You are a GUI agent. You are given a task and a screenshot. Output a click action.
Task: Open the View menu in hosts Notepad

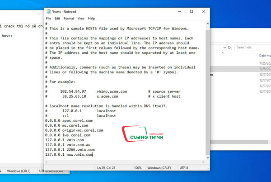pyautogui.click(x=81, y=19)
